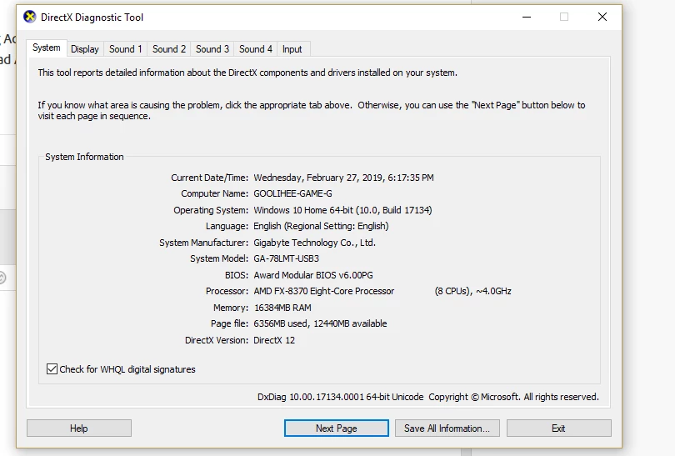Viewport: 675px width, 456px height.
Task: Open the Display tab
Action: click(85, 49)
